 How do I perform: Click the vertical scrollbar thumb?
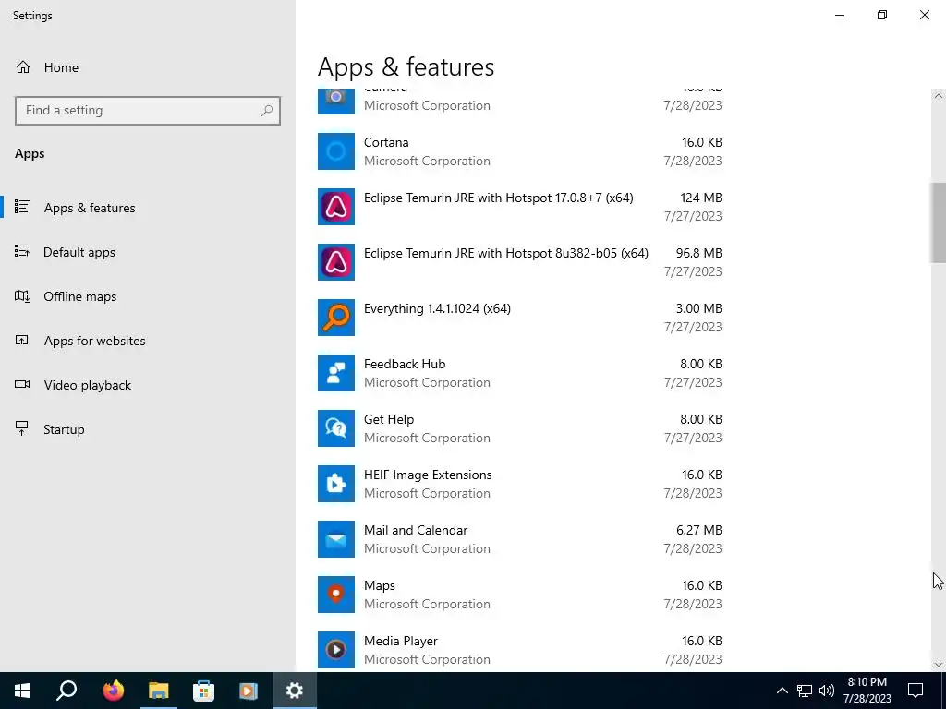pyautogui.click(x=938, y=222)
